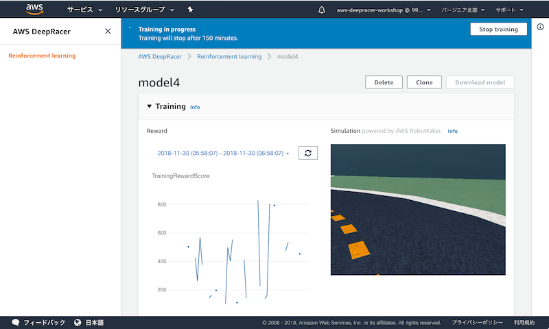Open the 利用規約 terms of use link
The height and width of the screenshot is (329, 549).
coord(524,322)
